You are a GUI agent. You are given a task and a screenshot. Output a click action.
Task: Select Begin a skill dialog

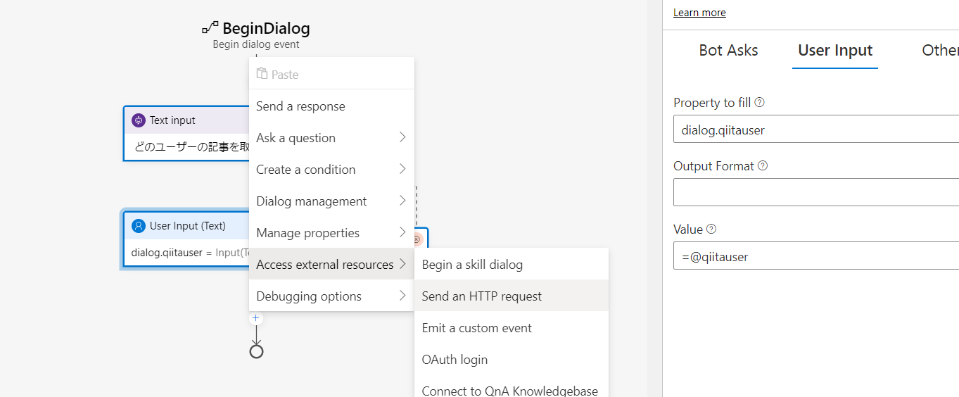click(472, 265)
